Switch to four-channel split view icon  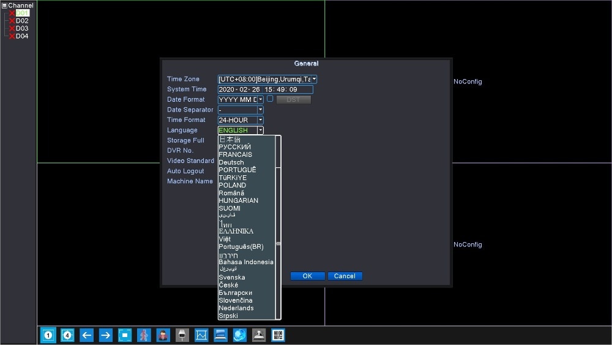pos(67,335)
